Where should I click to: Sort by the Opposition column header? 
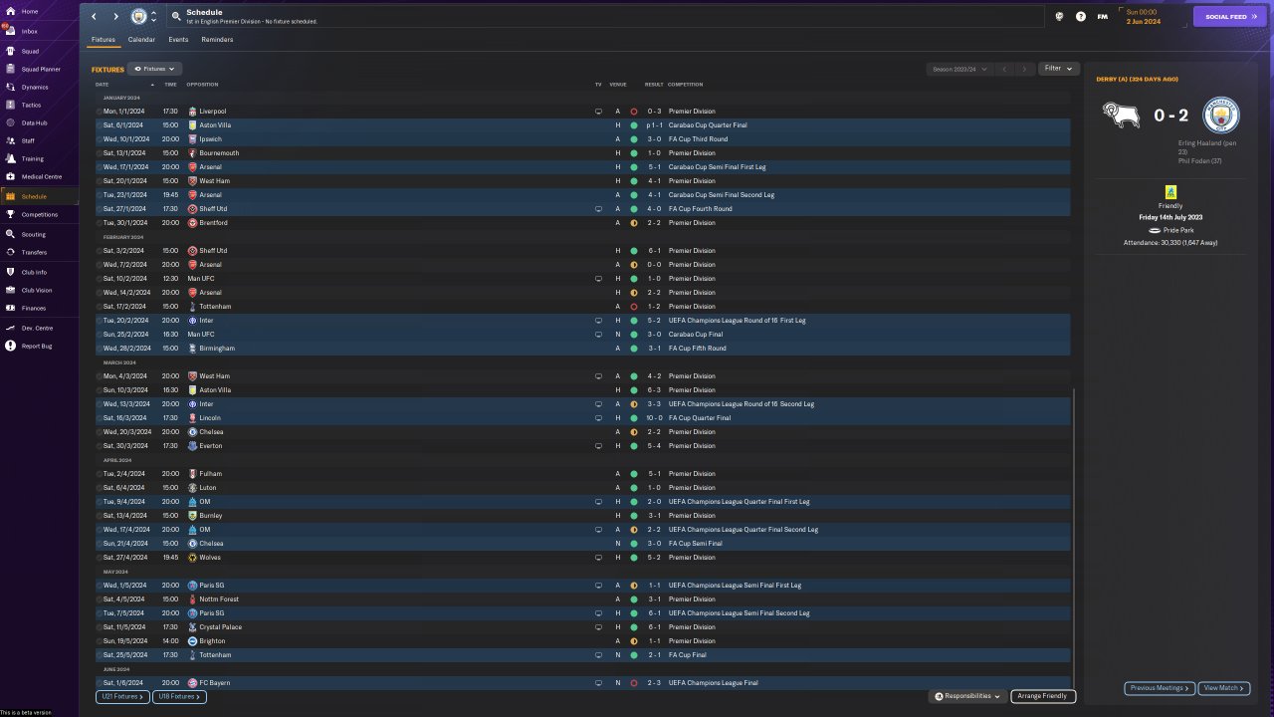pyautogui.click(x=202, y=85)
